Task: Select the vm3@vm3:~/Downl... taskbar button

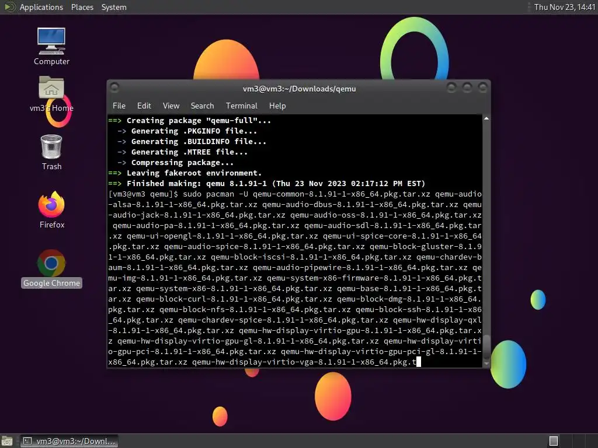Action: [x=69, y=441]
